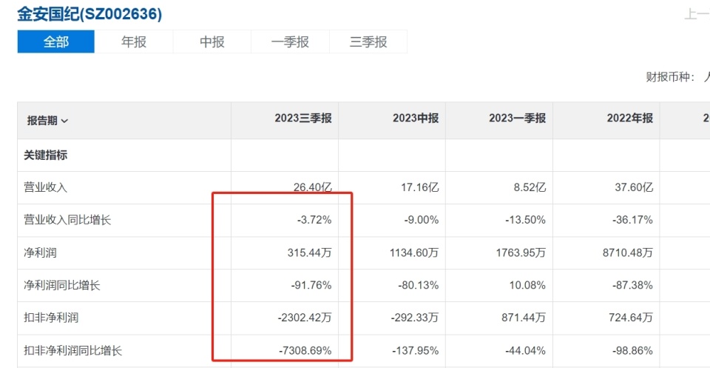
Task: Select the 扣非净利润 row label
Action: tap(51, 318)
